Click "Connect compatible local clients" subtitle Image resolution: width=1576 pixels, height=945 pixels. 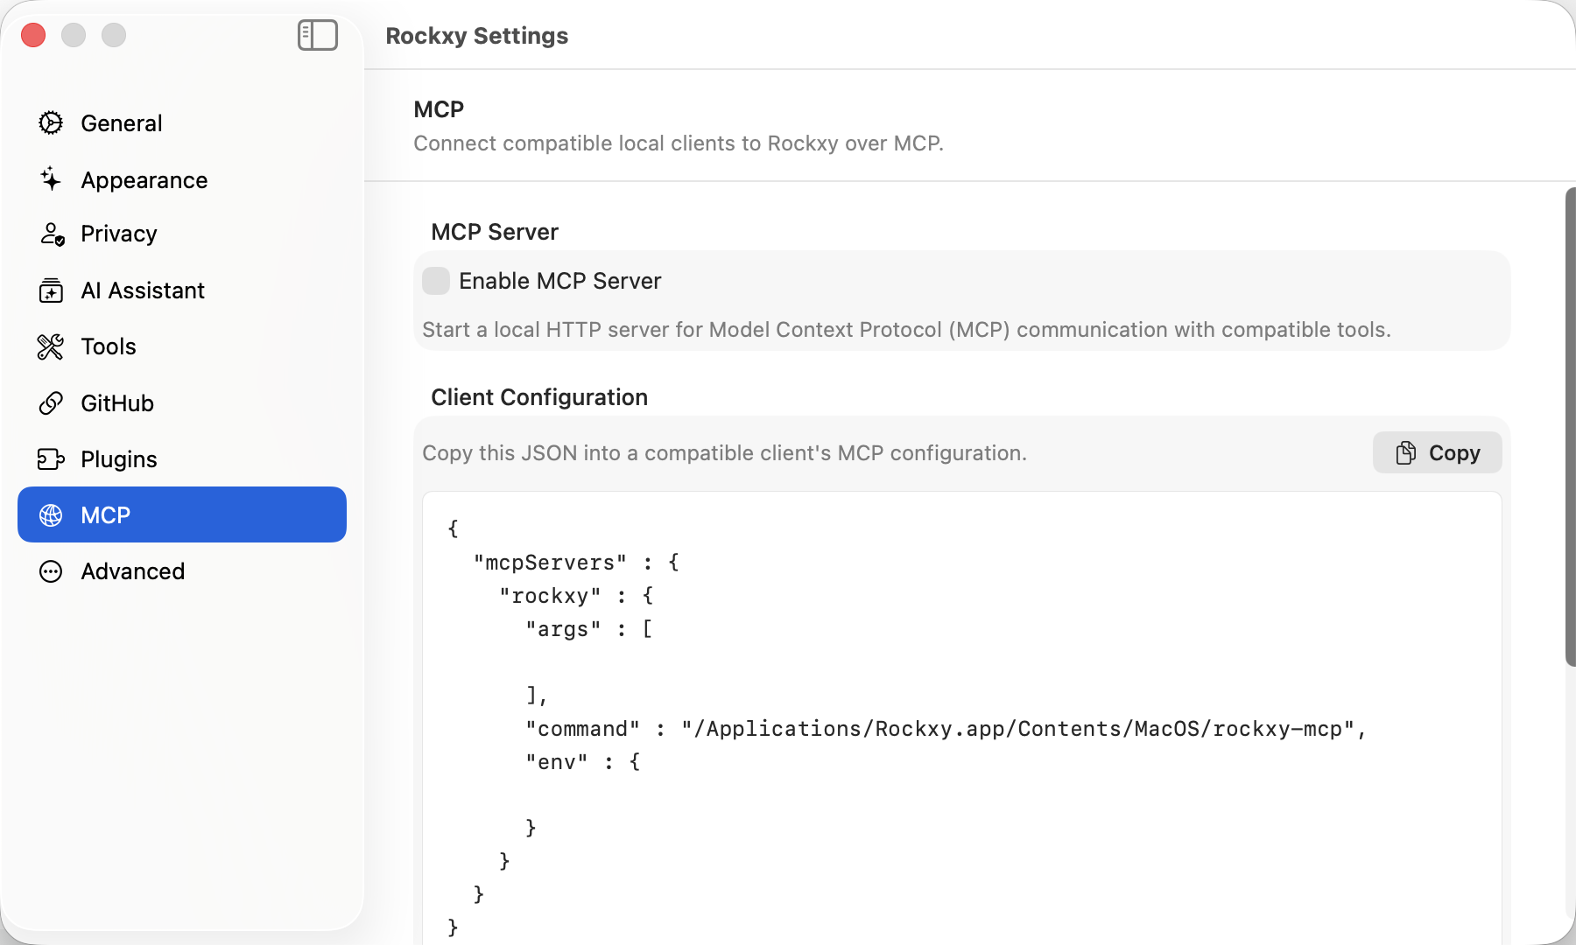[x=679, y=143]
